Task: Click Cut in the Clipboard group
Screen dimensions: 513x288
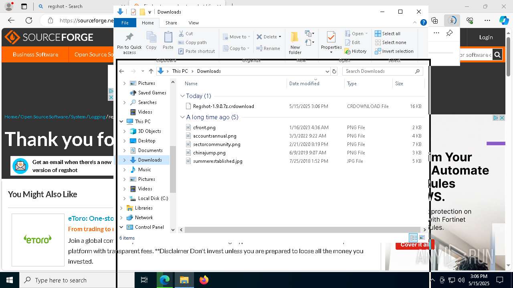Action: pos(186,34)
